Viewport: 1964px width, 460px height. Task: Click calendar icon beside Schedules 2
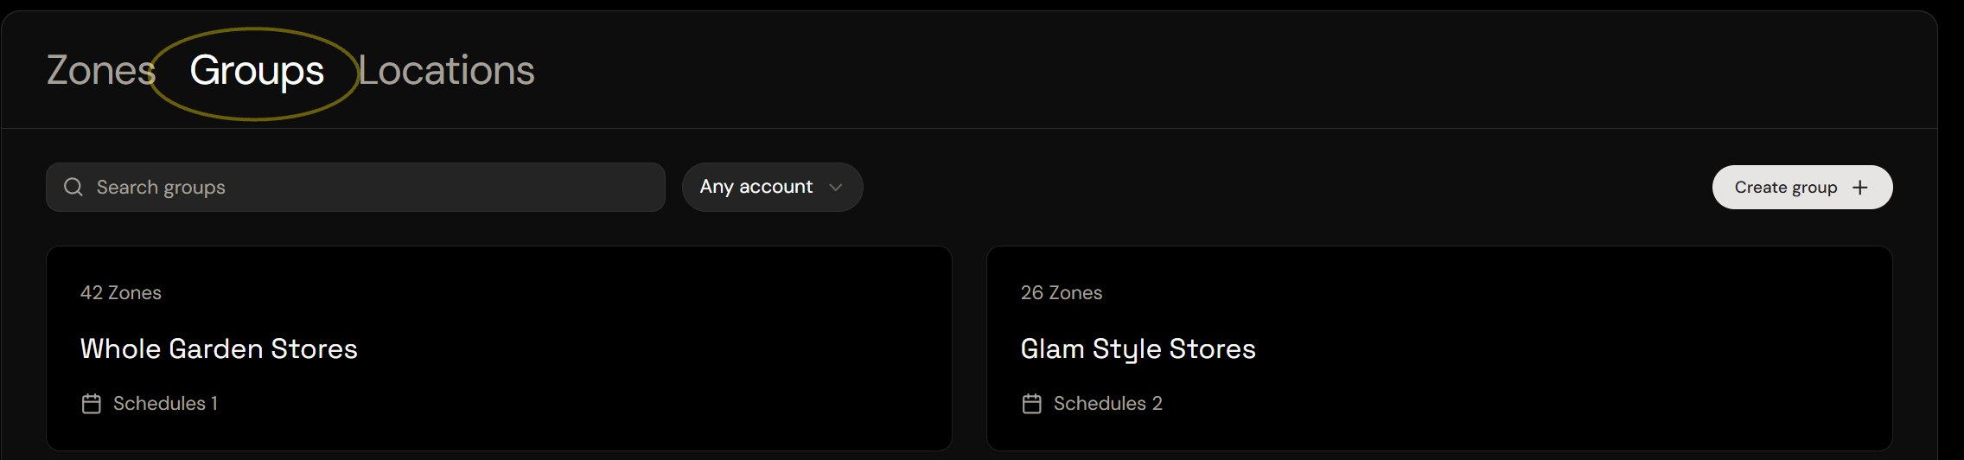tap(1032, 404)
